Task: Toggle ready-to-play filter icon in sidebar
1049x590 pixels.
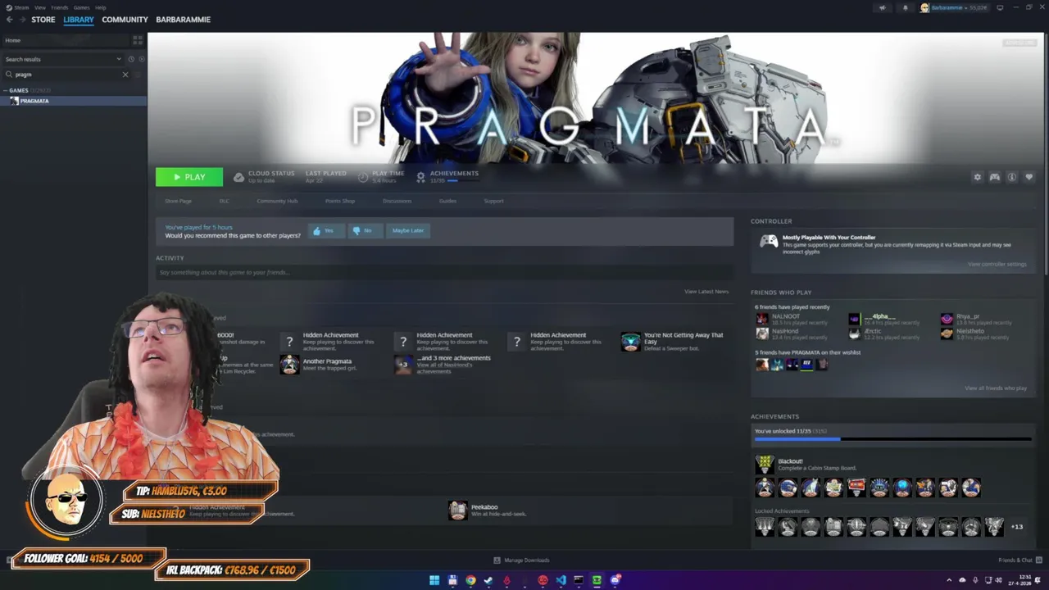Action: pos(142,59)
